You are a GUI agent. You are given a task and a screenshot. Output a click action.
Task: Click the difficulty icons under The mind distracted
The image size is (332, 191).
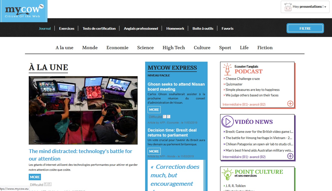pyautogui.click(x=48, y=185)
